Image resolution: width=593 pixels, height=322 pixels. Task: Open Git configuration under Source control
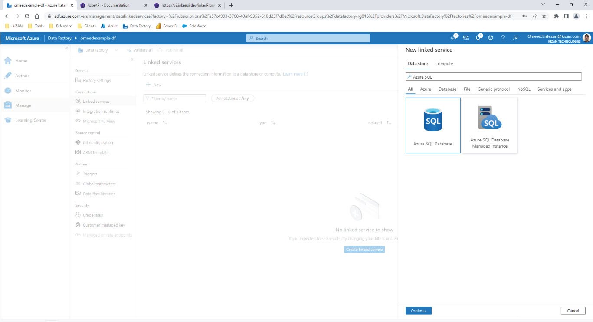pos(98,142)
